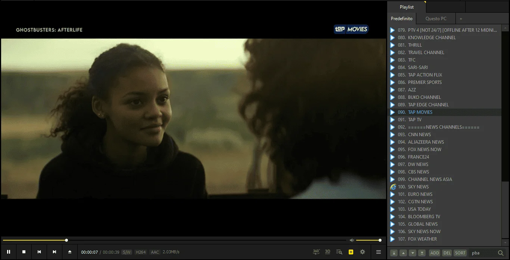Move playlist item to bottom
510x260 pixels.
tap(422, 253)
